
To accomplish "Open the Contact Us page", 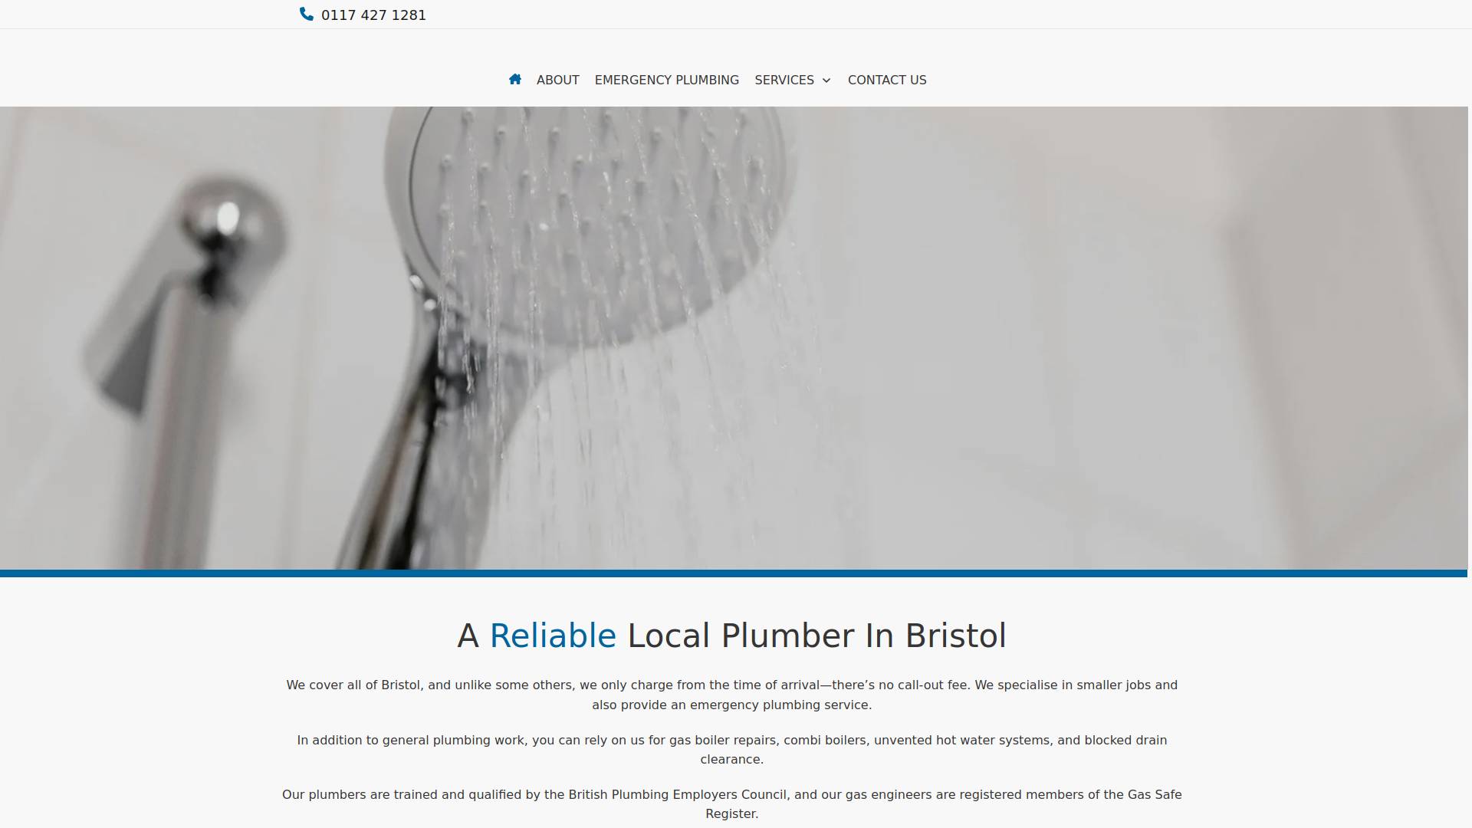I will point(887,80).
